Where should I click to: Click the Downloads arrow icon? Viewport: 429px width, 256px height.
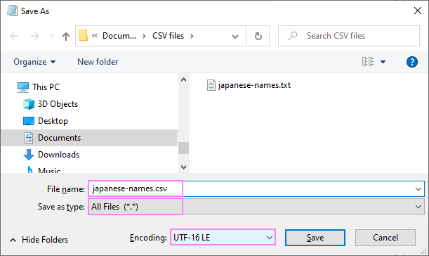(29, 155)
